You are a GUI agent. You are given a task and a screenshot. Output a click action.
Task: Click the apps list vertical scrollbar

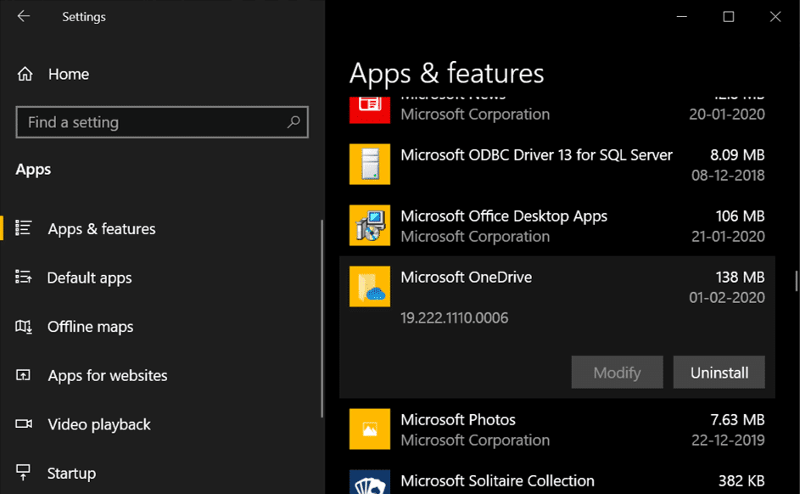tap(796, 281)
